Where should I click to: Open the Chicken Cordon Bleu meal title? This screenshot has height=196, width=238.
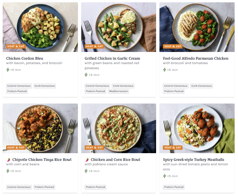(25, 58)
